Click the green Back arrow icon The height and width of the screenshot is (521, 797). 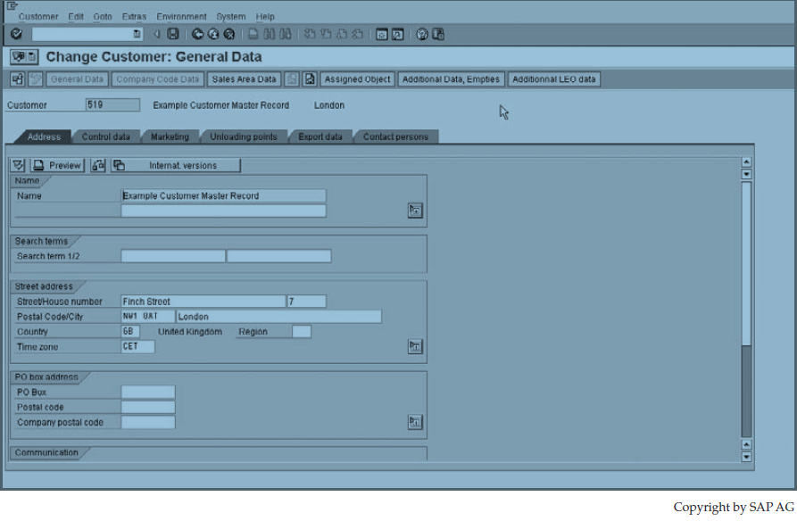[x=197, y=34]
